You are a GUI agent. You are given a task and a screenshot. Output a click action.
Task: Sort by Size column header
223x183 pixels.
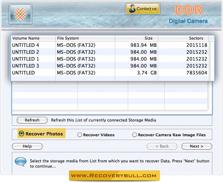[x=136, y=38]
